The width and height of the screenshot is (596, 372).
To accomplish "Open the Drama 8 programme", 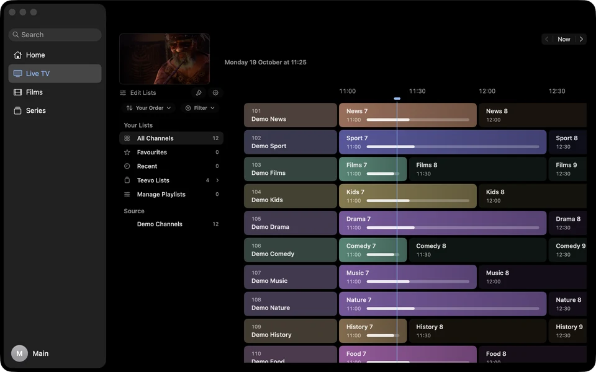I will [x=567, y=223].
